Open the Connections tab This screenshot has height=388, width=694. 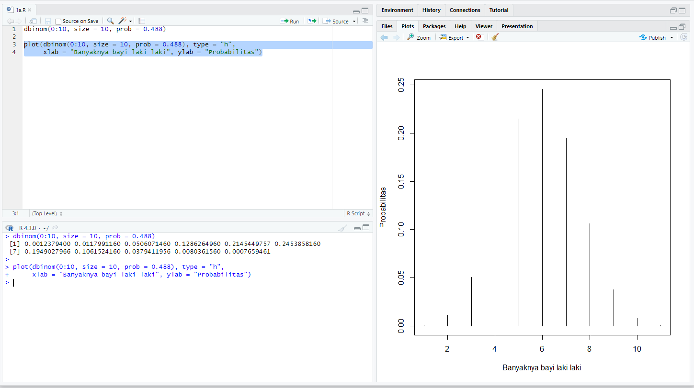pos(465,10)
